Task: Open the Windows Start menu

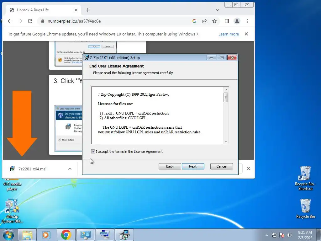Action: tap(8, 235)
